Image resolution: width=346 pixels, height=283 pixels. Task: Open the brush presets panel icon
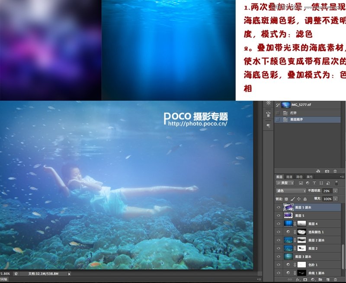(268, 114)
